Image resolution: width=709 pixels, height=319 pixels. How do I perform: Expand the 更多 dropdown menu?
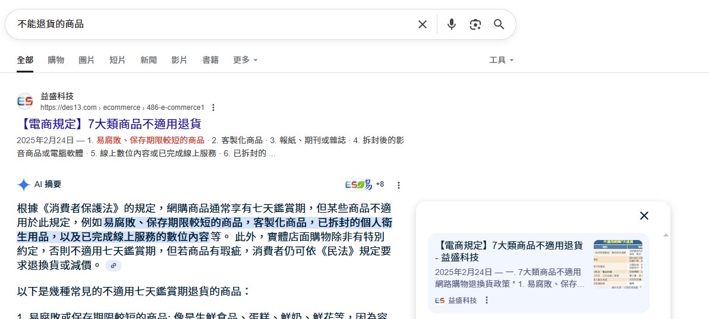click(245, 60)
